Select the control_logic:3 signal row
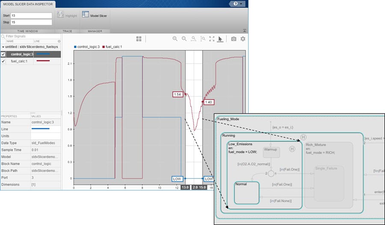 tap(31, 54)
